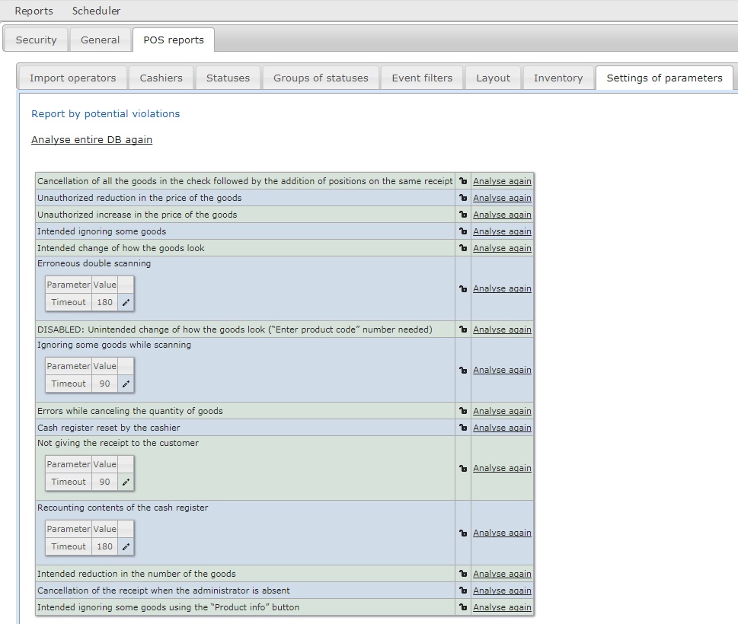Click lock icon for Cash register reset row

click(x=463, y=428)
